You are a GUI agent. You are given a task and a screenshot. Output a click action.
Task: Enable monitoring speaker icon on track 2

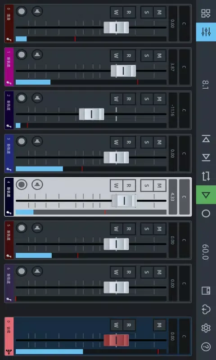tap(37, 98)
